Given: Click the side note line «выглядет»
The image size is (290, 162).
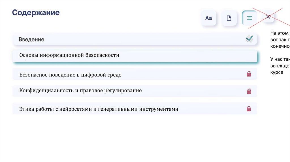Looking at the screenshot, I should click(x=280, y=66).
